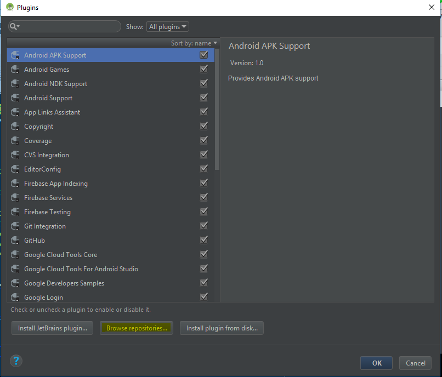
Task: Select the Google Login row
Action: point(111,297)
